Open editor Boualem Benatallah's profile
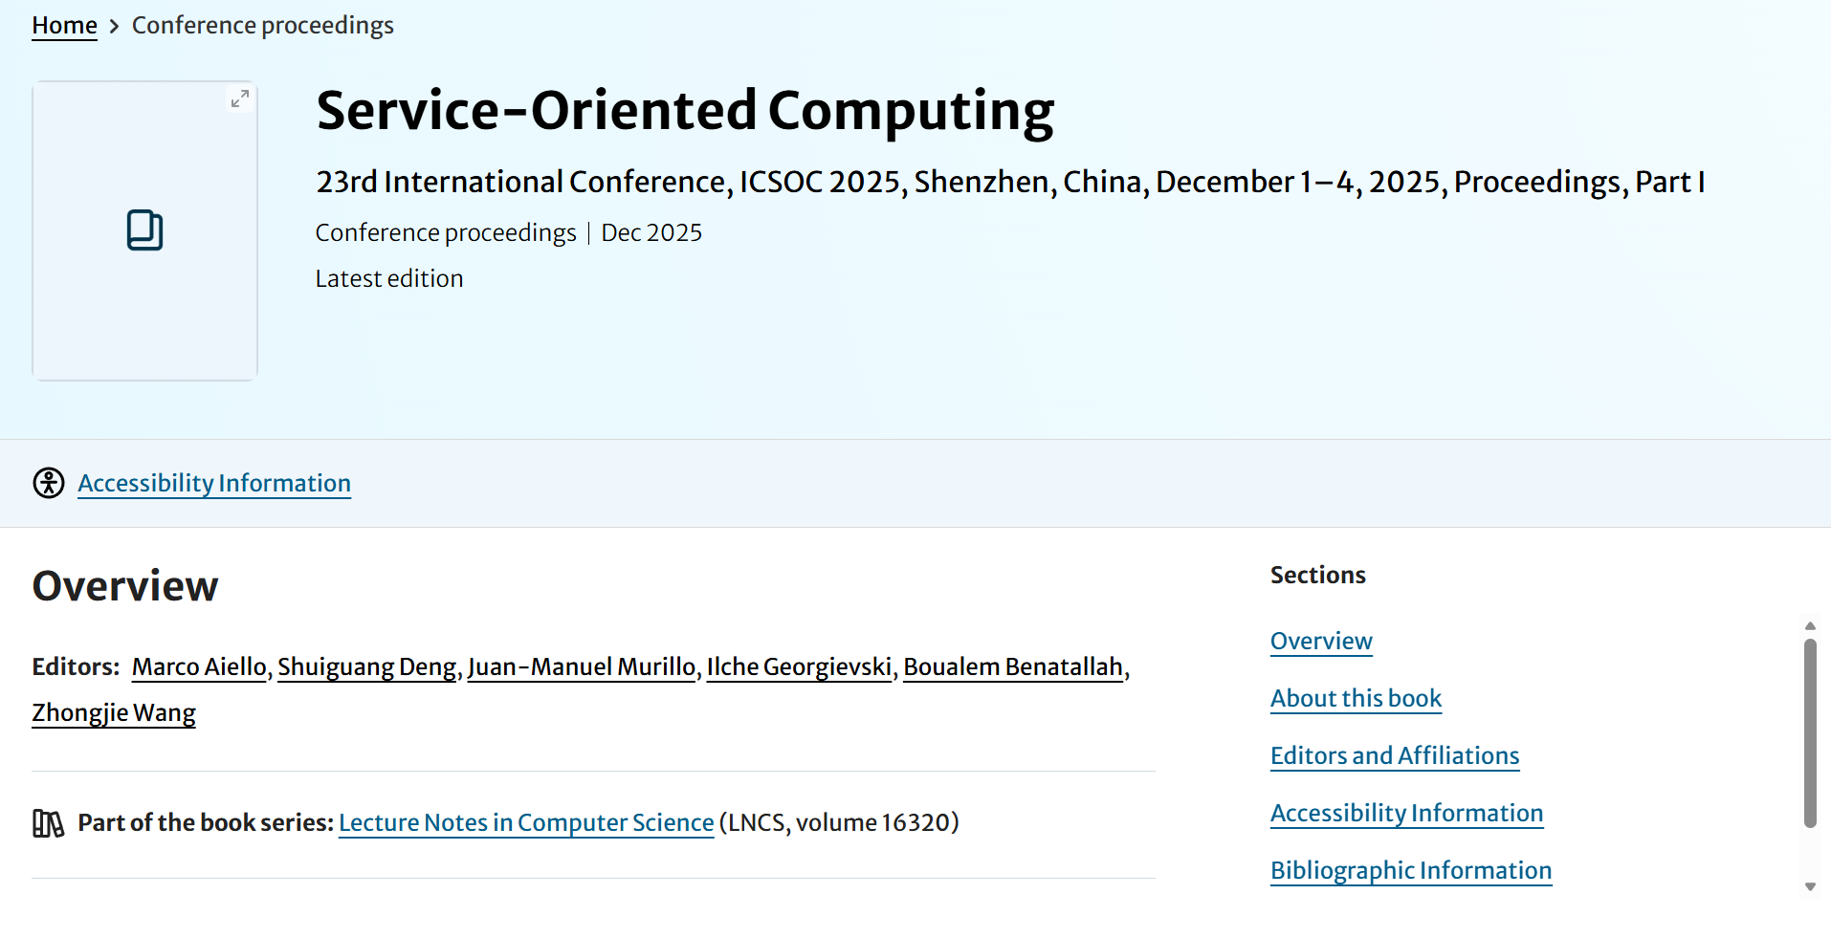The width and height of the screenshot is (1831, 938). point(1012,666)
